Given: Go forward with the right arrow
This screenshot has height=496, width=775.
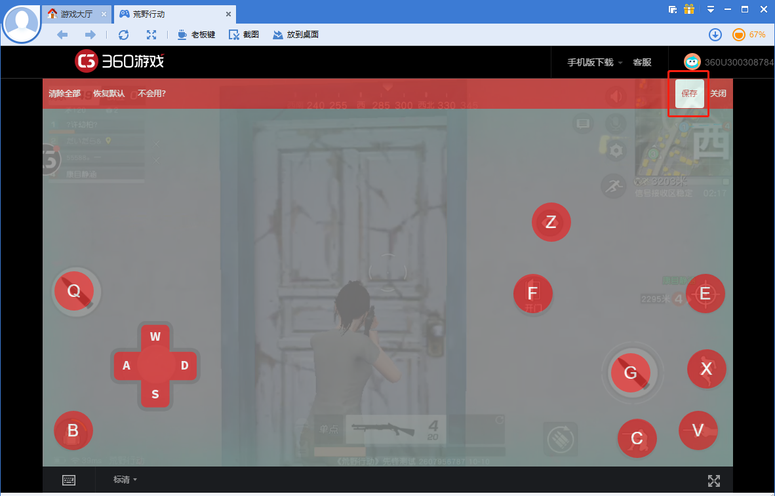Looking at the screenshot, I should [x=90, y=35].
